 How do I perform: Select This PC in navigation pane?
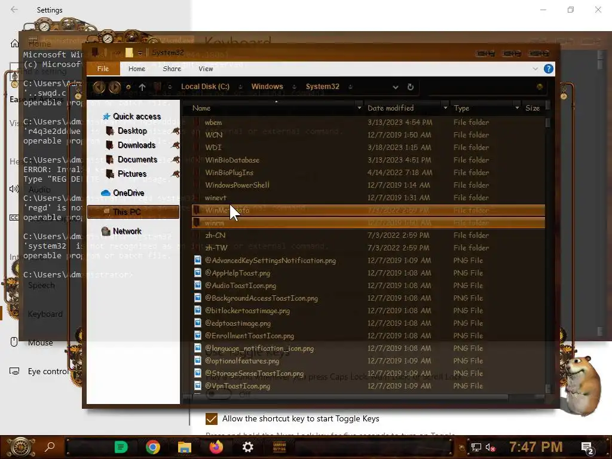[133, 212]
